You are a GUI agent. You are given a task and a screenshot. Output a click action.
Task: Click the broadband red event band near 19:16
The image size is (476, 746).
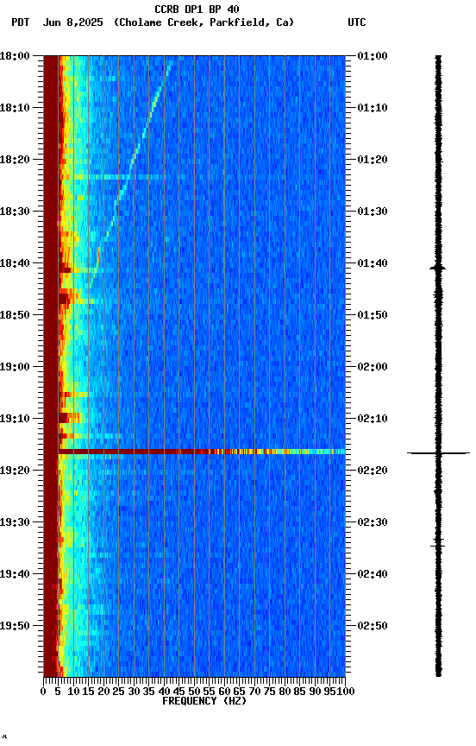tap(202, 451)
